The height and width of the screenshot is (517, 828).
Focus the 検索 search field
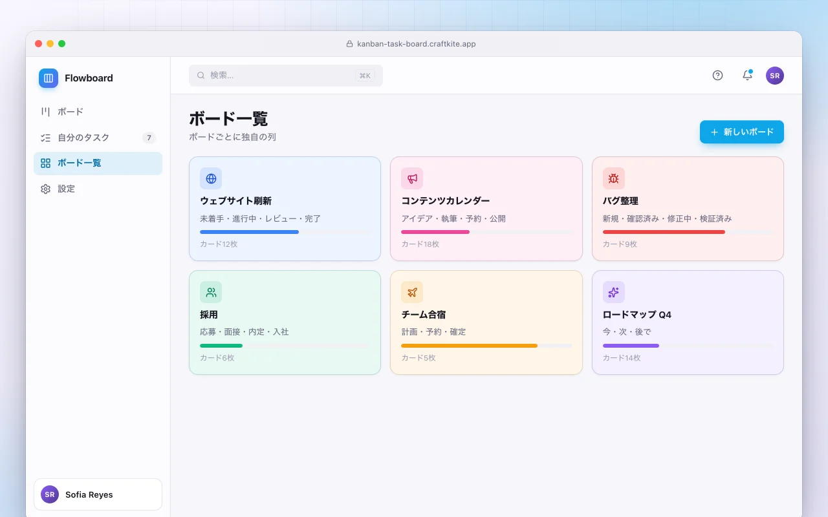click(x=286, y=76)
